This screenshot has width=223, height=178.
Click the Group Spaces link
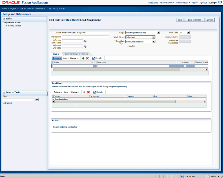[59, 8]
